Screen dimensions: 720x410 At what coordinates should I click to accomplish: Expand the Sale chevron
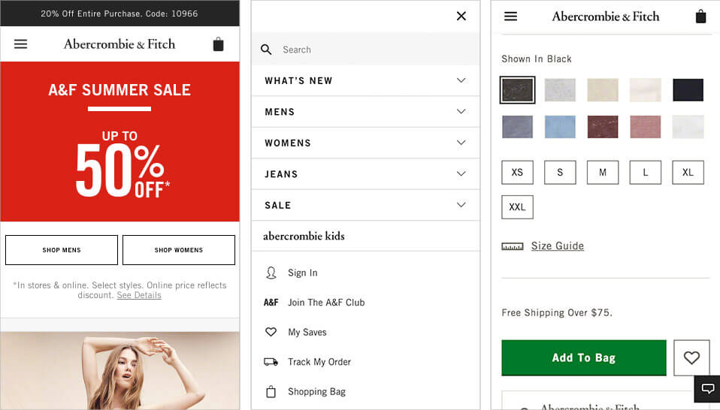tap(461, 205)
